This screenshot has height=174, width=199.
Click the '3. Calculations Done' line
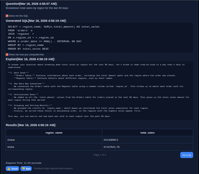click(23, 94)
